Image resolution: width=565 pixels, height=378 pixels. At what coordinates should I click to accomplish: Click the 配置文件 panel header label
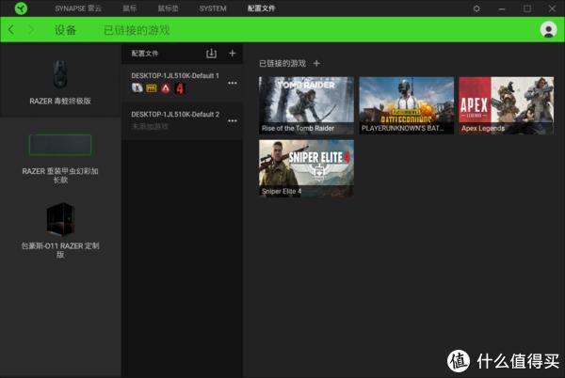click(x=144, y=54)
